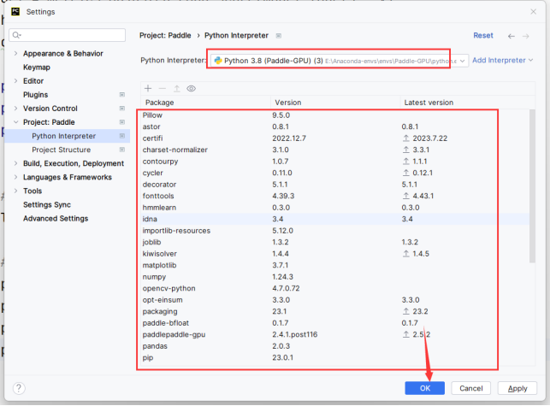550x406 pixels.
Task: Click the install package plus icon
Action: [148, 88]
